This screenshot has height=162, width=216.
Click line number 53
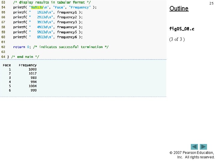coord(3,2)
